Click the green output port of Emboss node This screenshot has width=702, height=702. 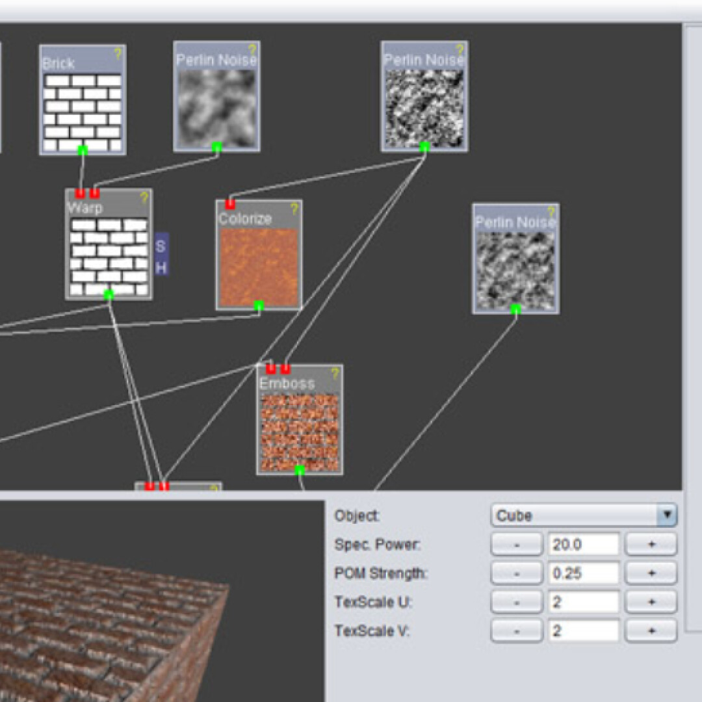300,469
